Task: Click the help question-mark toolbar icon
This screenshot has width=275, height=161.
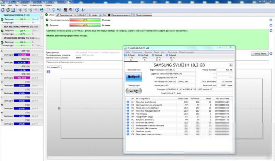Action: click(77, 10)
